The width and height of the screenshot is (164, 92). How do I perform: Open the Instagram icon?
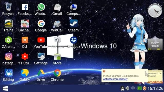[x=8, y=56]
